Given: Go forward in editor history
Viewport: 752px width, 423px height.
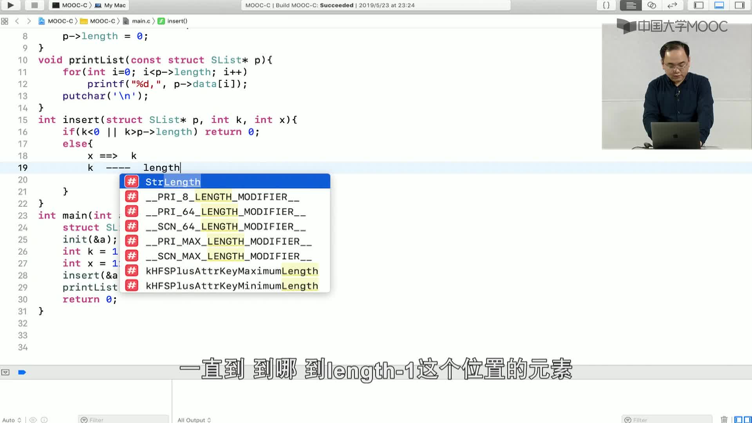Looking at the screenshot, I should pos(29,21).
